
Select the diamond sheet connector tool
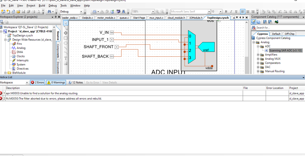click(66, 33)
